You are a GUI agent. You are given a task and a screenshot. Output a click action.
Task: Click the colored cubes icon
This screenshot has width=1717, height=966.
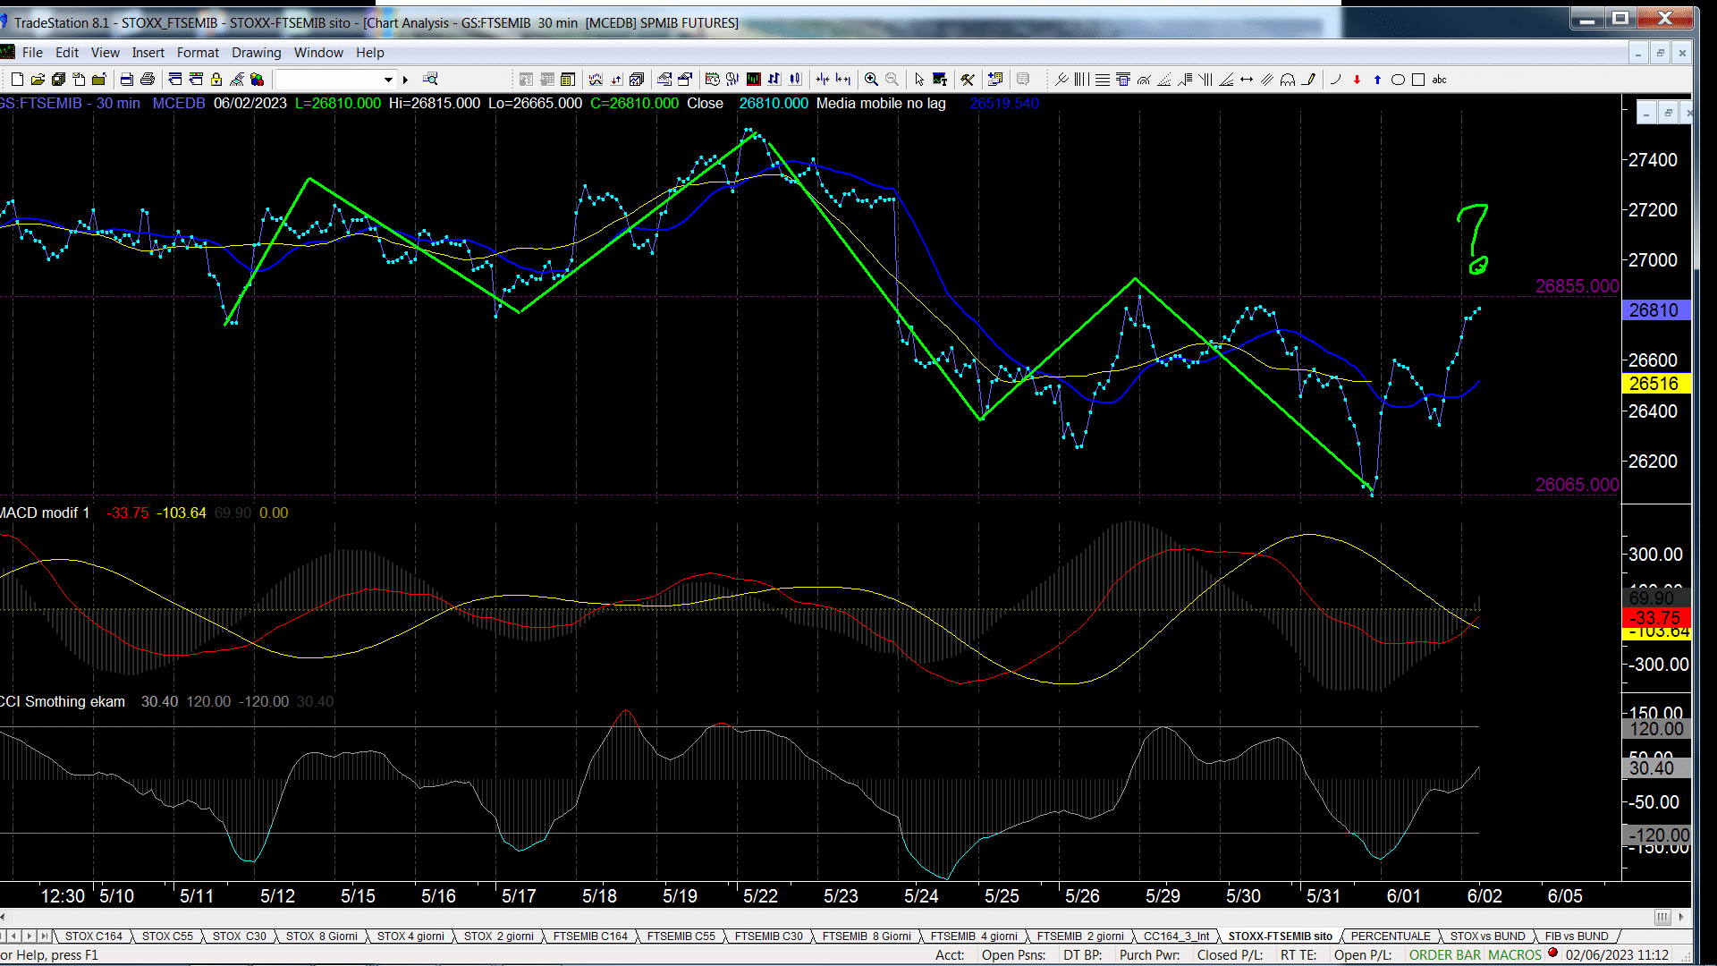pyautogui.click(x=258, y=80)
